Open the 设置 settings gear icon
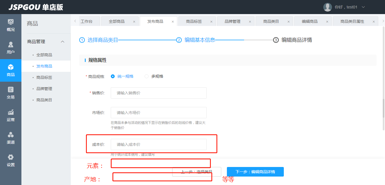Viewport: 385px width, 185px height. coord(11,157)
